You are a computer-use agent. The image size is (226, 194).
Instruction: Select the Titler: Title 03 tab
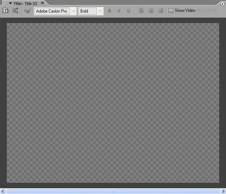click(25, 4)
